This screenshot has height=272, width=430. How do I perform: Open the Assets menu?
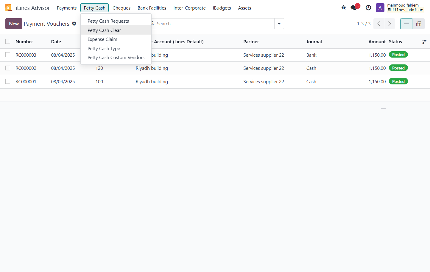244,8
